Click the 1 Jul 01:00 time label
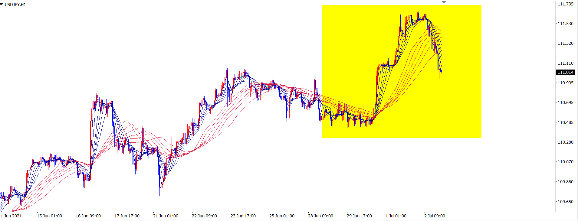This screenshot has height=221, width=578. point(396,216)
